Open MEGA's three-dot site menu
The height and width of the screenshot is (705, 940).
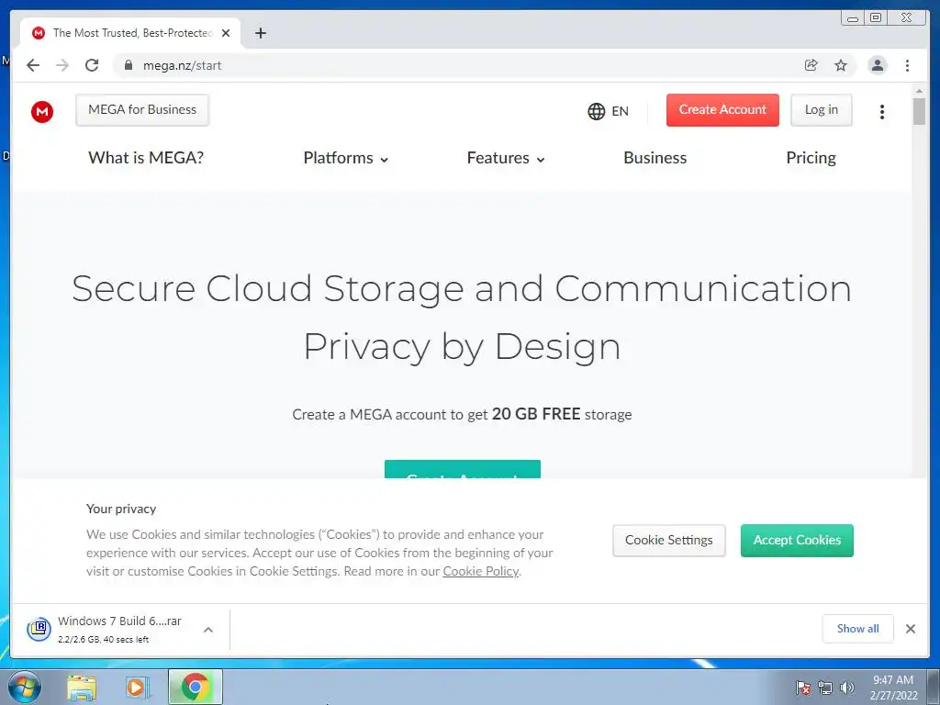pos(882,111)
